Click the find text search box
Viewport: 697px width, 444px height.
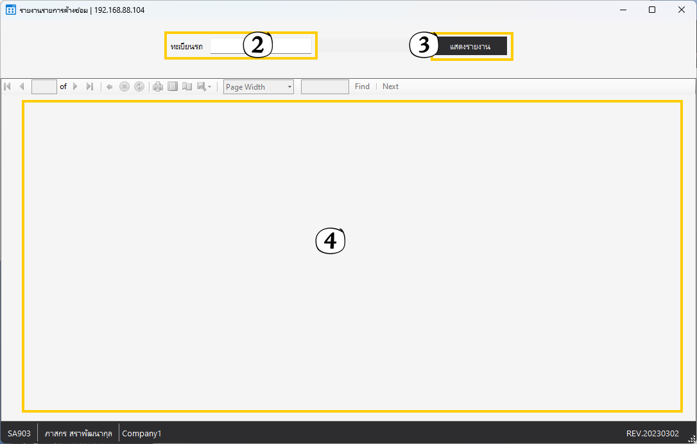click(x=325, y=86)
